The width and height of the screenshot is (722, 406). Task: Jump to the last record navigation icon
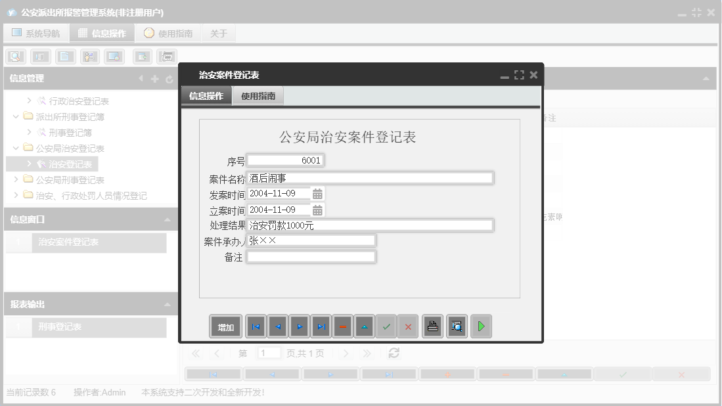[x=321, y=326]
